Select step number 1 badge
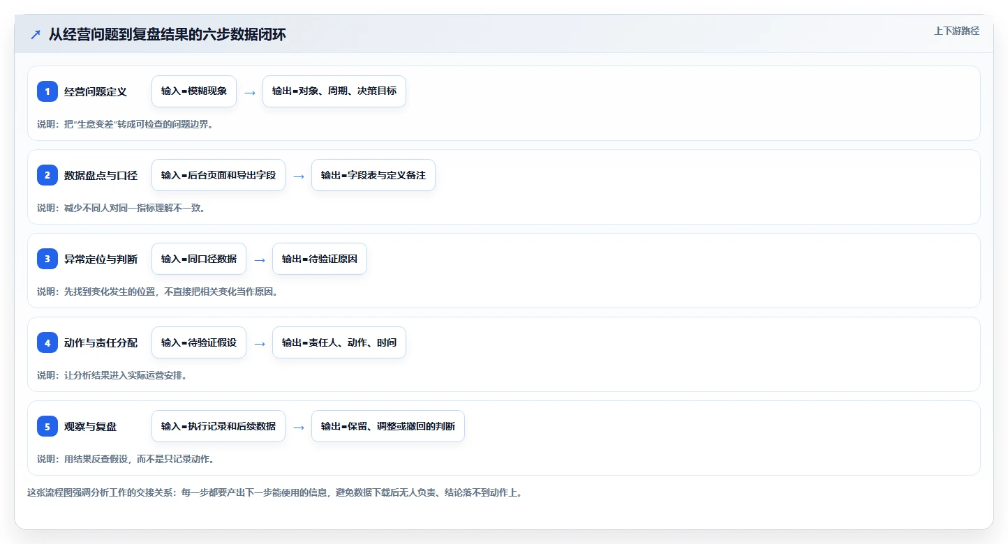The width and height of the screenshot is (1008, 544). point(47,91)
